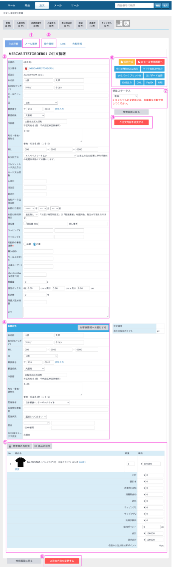This screenshot has height=567, width=175.
Task: Click the Mercari icon beside the order number
Action: tap(26, 68)
